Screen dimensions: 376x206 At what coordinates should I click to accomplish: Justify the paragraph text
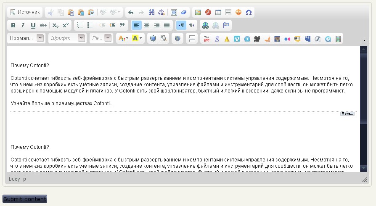167,25
